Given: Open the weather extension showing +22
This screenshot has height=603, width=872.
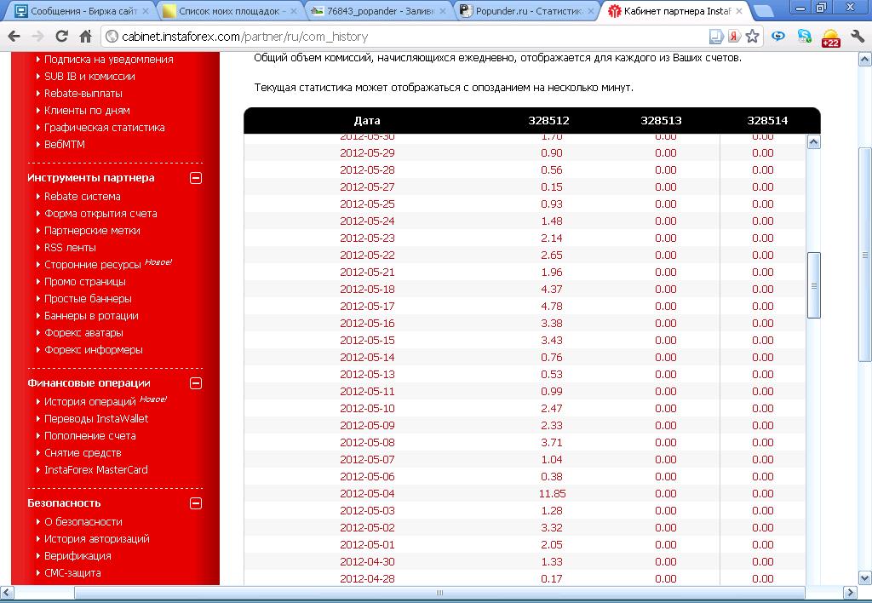Looking at the screenshot, I should click(830, 37).
